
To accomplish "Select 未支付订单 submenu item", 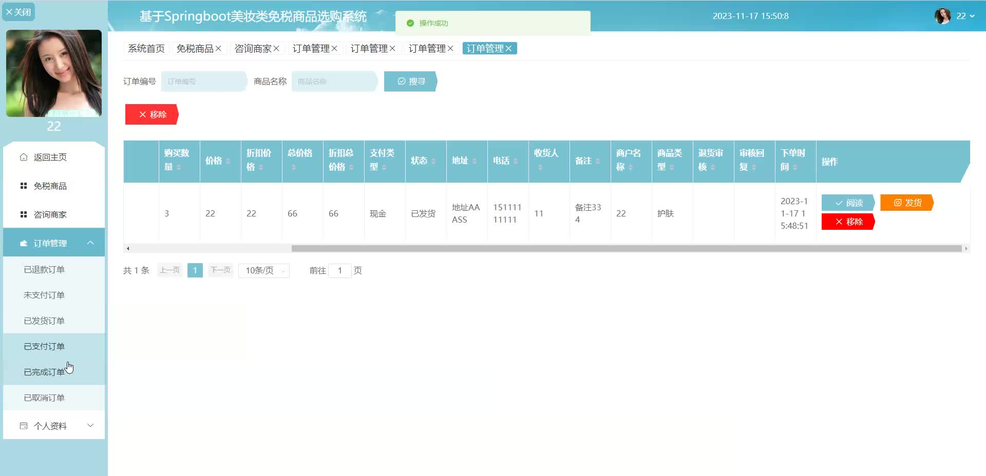I will pos(54,295).
